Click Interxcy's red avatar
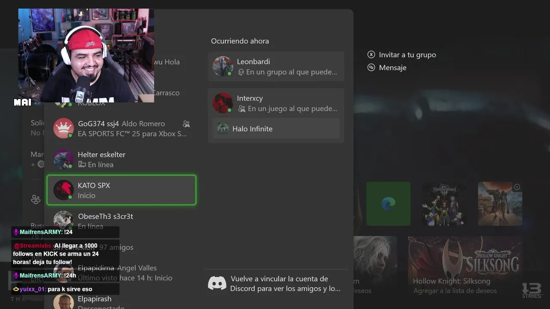 pyautogui.click(x=223, y=103)
